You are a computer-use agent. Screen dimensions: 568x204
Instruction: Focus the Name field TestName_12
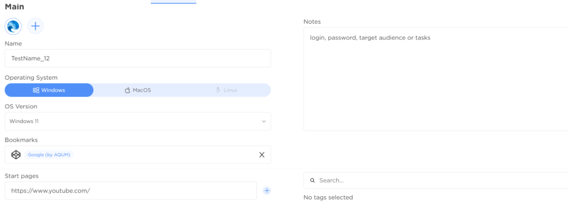pos(138,59)
